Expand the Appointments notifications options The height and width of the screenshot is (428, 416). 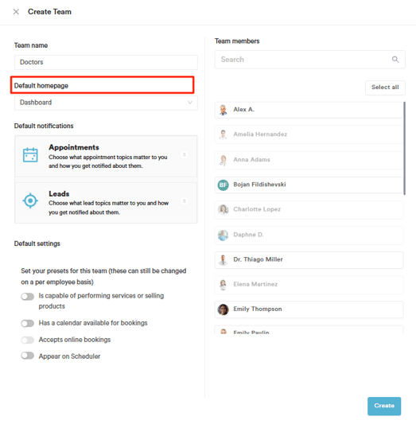click(185, 154)
